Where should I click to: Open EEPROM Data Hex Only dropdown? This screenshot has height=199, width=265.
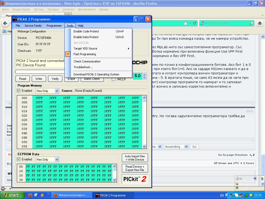[x=47, y=160]
